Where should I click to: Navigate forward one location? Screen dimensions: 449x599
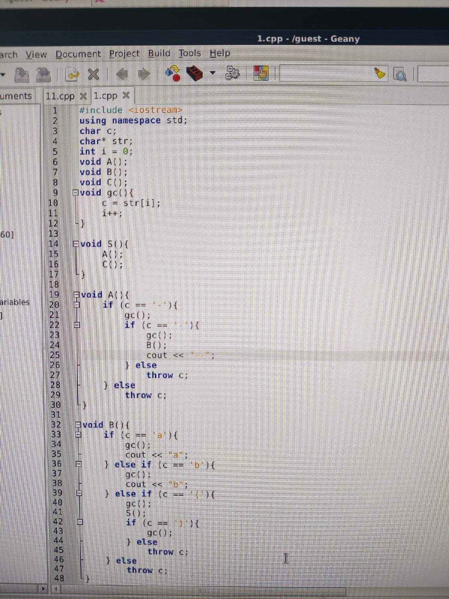point(144,74)
